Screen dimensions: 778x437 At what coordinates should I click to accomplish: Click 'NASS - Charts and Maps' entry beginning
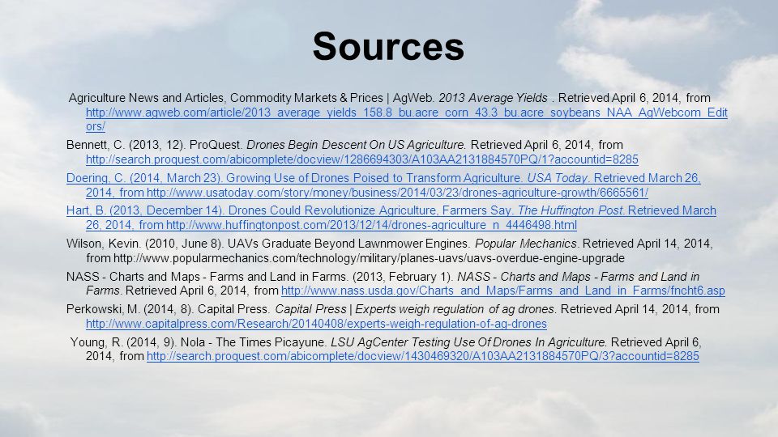tap(134, 277)
